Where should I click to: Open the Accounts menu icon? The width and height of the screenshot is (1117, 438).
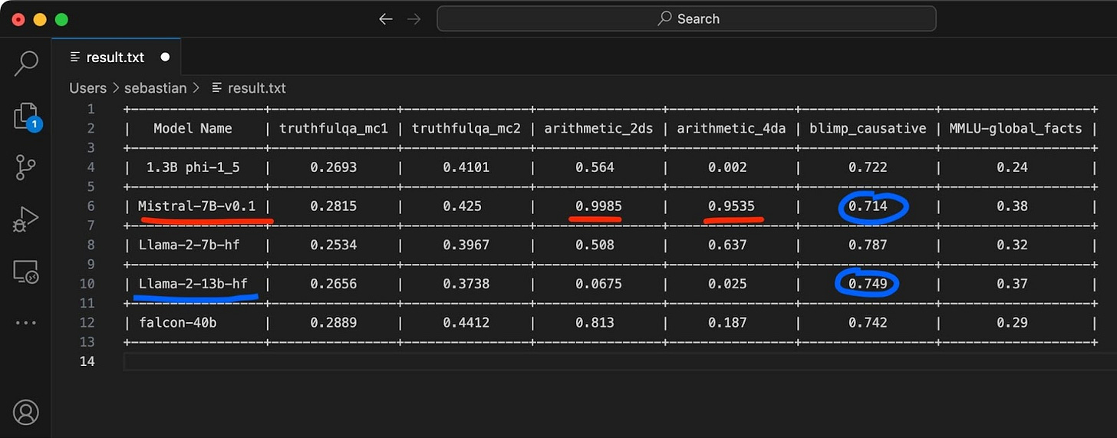coord(26,413)
